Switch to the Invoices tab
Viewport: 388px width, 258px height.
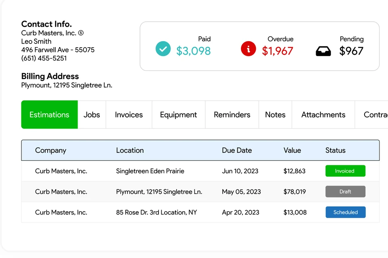[129, 114]
